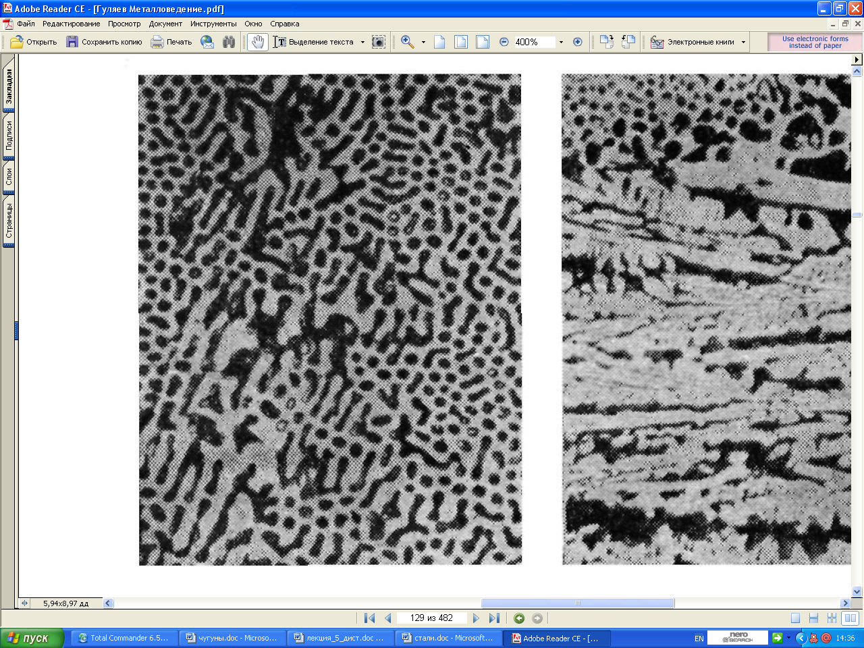The width and height of the screenshot is (864, 648).
Task: Click horizontal scrollbar right arrow
Action: [x=845, y=603]
